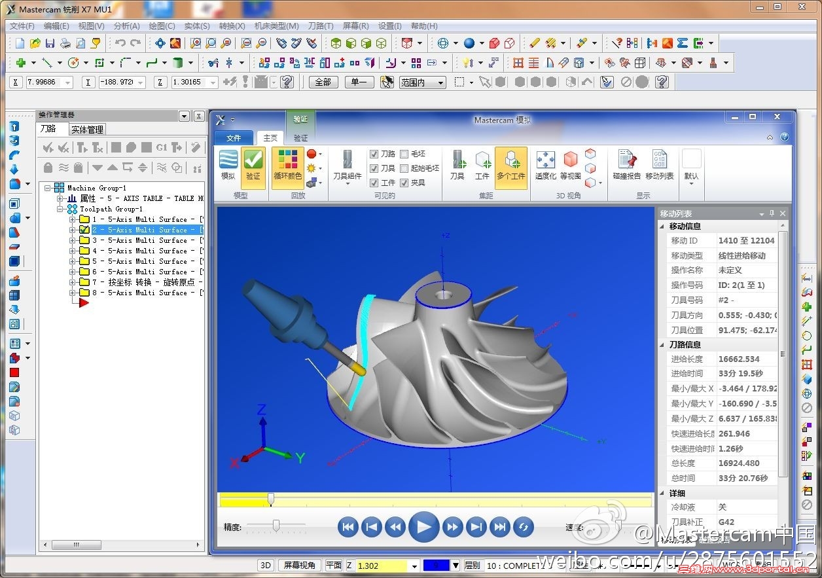822x578 pixels.
Task: Click the Undo arrow icon
Action: pyautogui.click(x=120, y=43)
